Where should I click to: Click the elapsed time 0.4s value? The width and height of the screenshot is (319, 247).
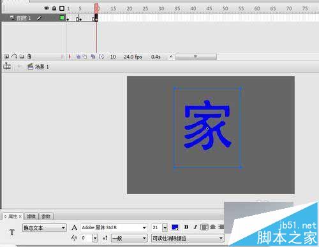click(156, 57)
